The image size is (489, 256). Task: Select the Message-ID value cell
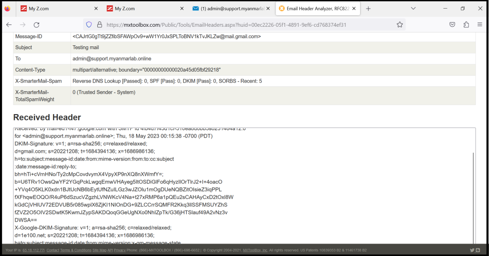click(273, 36)
